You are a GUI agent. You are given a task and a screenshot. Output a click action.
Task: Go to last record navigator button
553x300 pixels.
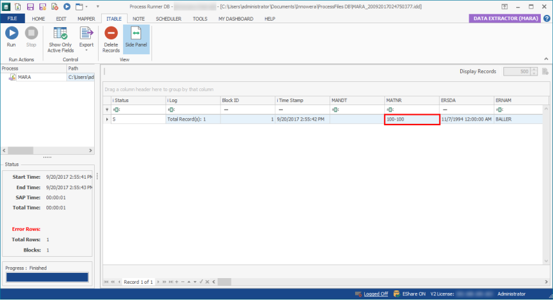(x=171, y=282)
